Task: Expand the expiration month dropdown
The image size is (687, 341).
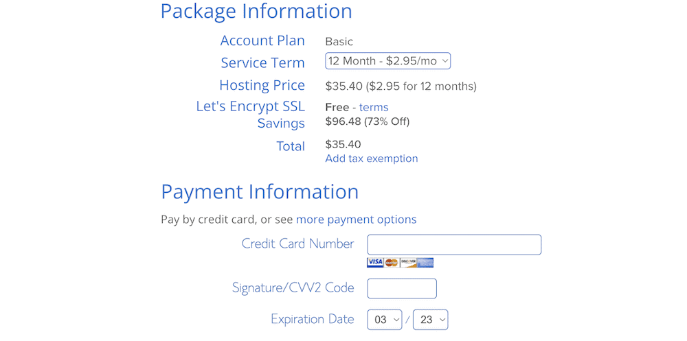Action: pyautogui.click(x=384, y=320)
